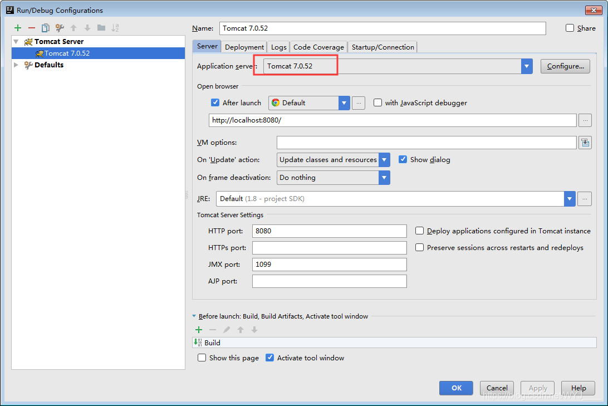
Task: Click the localhost:8080 URL field
Action: pos(393,120)
